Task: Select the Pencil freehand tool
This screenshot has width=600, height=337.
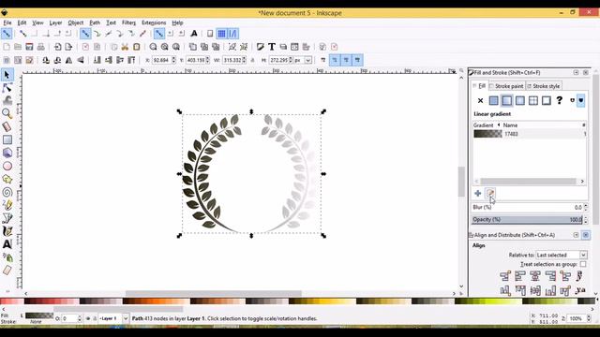Action: (x=7, y=205)
